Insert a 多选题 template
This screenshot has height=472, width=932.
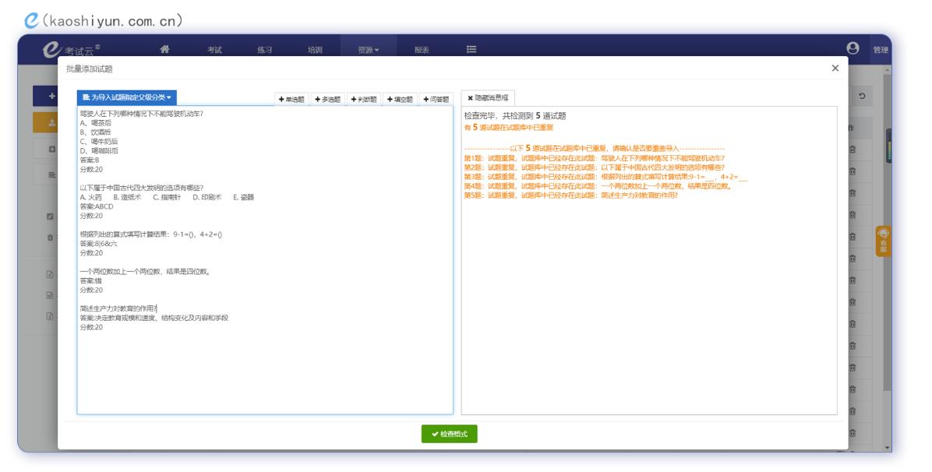click(327, 99)
